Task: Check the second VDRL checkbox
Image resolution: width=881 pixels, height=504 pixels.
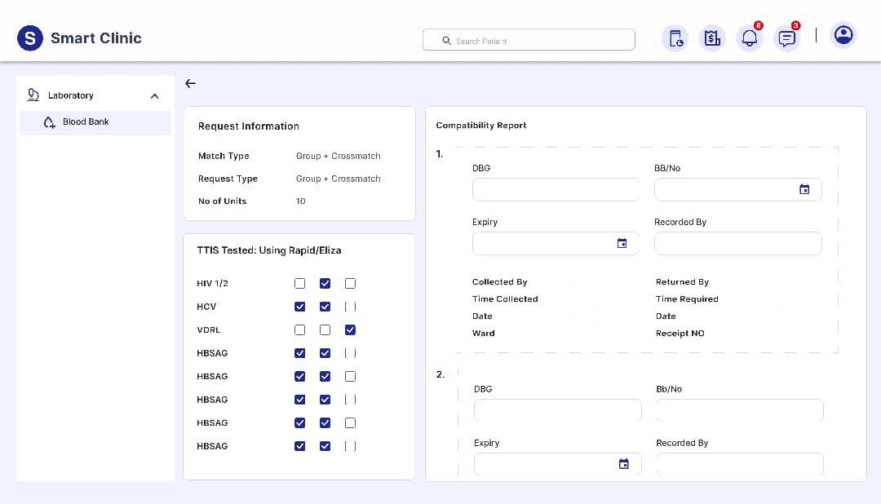Action: 325,329
